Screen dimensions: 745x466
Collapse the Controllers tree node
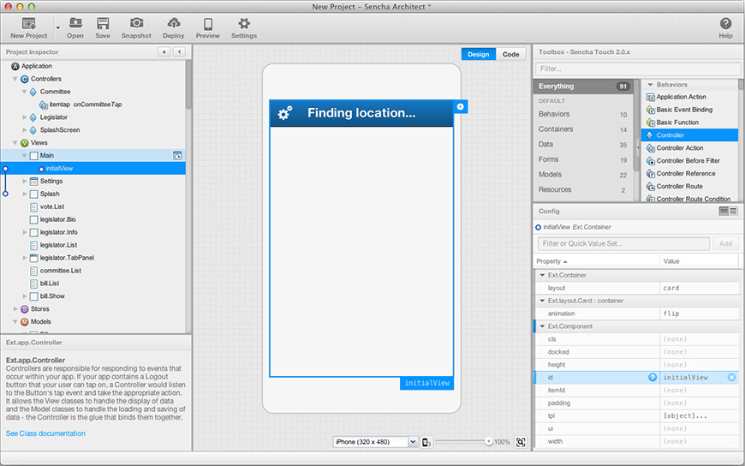(15, 79)
